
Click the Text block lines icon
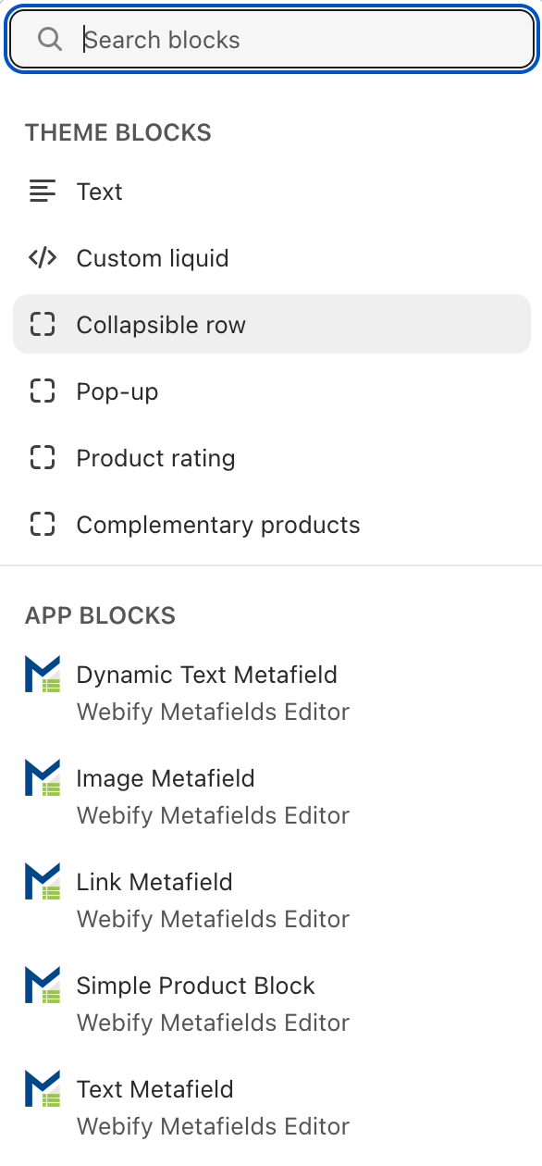click(x=43, y=192)
